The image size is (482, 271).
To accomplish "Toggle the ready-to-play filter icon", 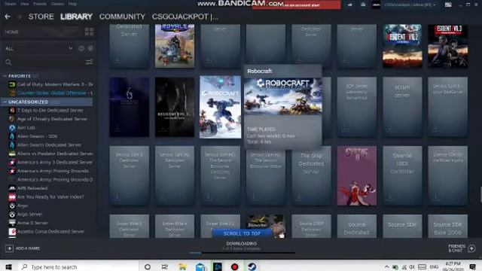I will (x=90, y=48).
